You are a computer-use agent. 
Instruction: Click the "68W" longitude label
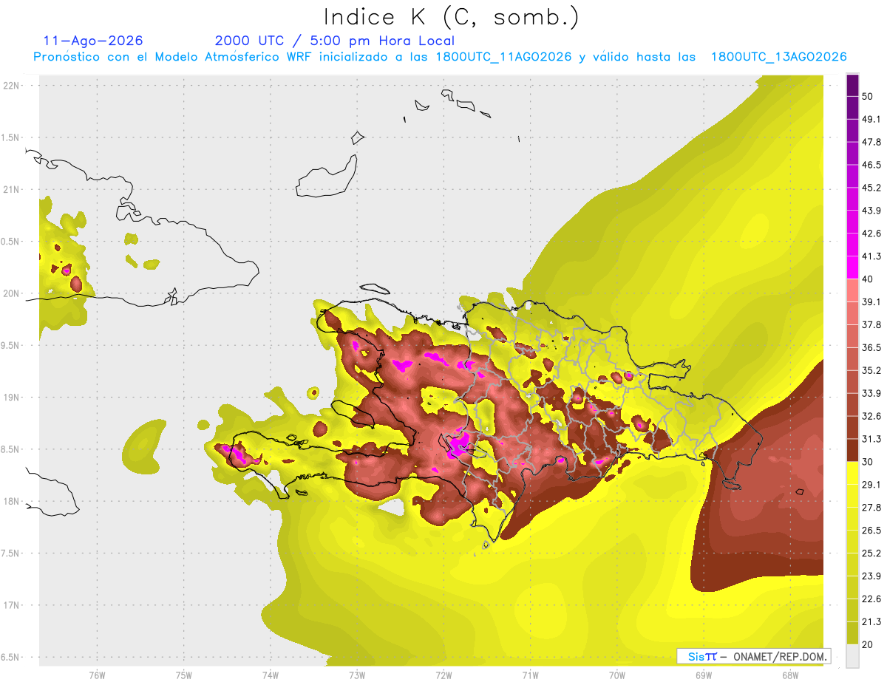[x=789, y=675]
